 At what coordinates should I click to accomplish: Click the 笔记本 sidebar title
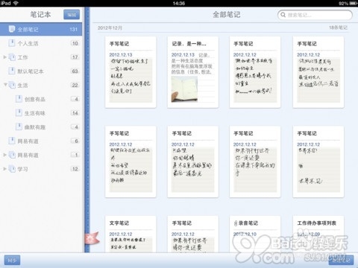tap(40, 14)
